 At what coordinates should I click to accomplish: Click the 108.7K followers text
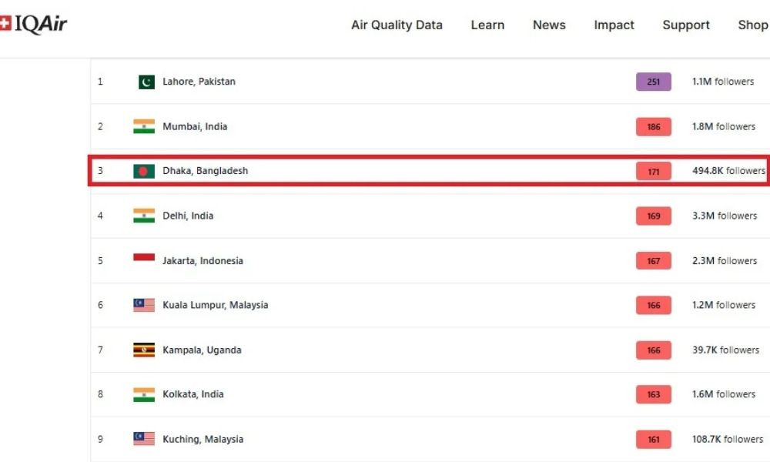[x=728, y=440]
